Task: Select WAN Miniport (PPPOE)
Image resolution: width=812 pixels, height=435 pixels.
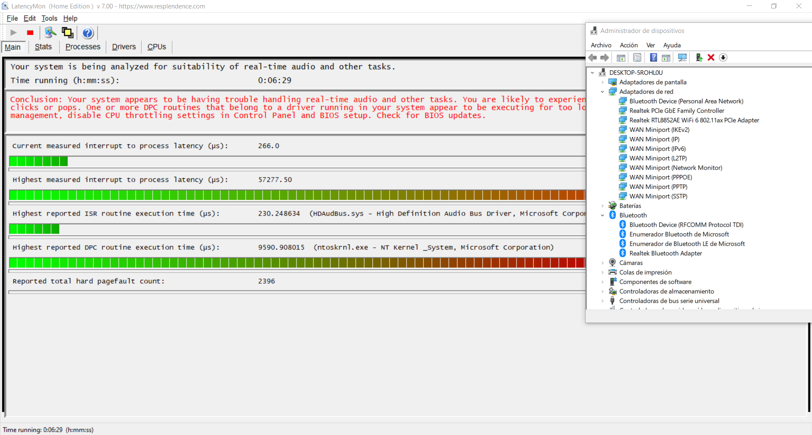Action: [x=661, y=177]
